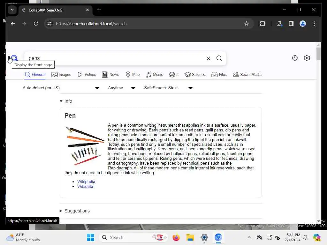The width and height of the screenshot is (327, 245).
Task: Click the page vertical scrollbar thumb
Action: point(318,54)
